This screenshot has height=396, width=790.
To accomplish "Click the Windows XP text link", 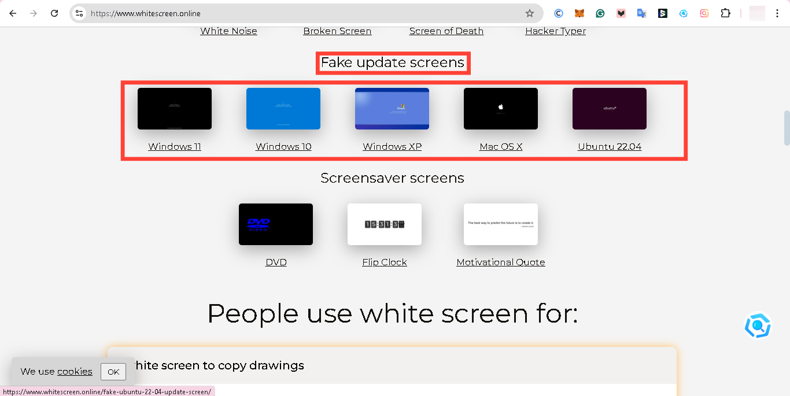I will (392, 147).
